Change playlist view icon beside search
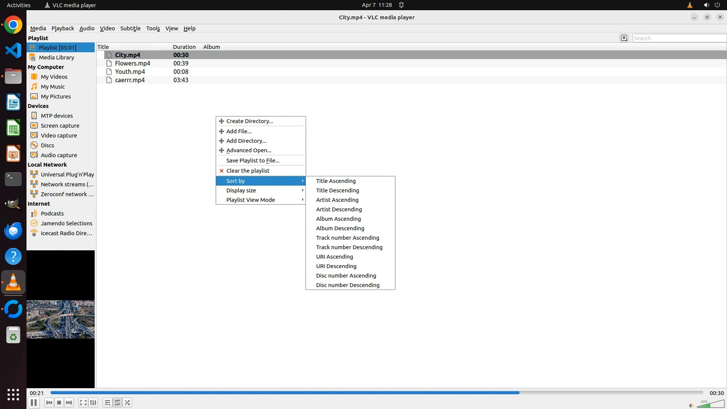The width and height of the screenshot is (727, 409). coord(624,38)
